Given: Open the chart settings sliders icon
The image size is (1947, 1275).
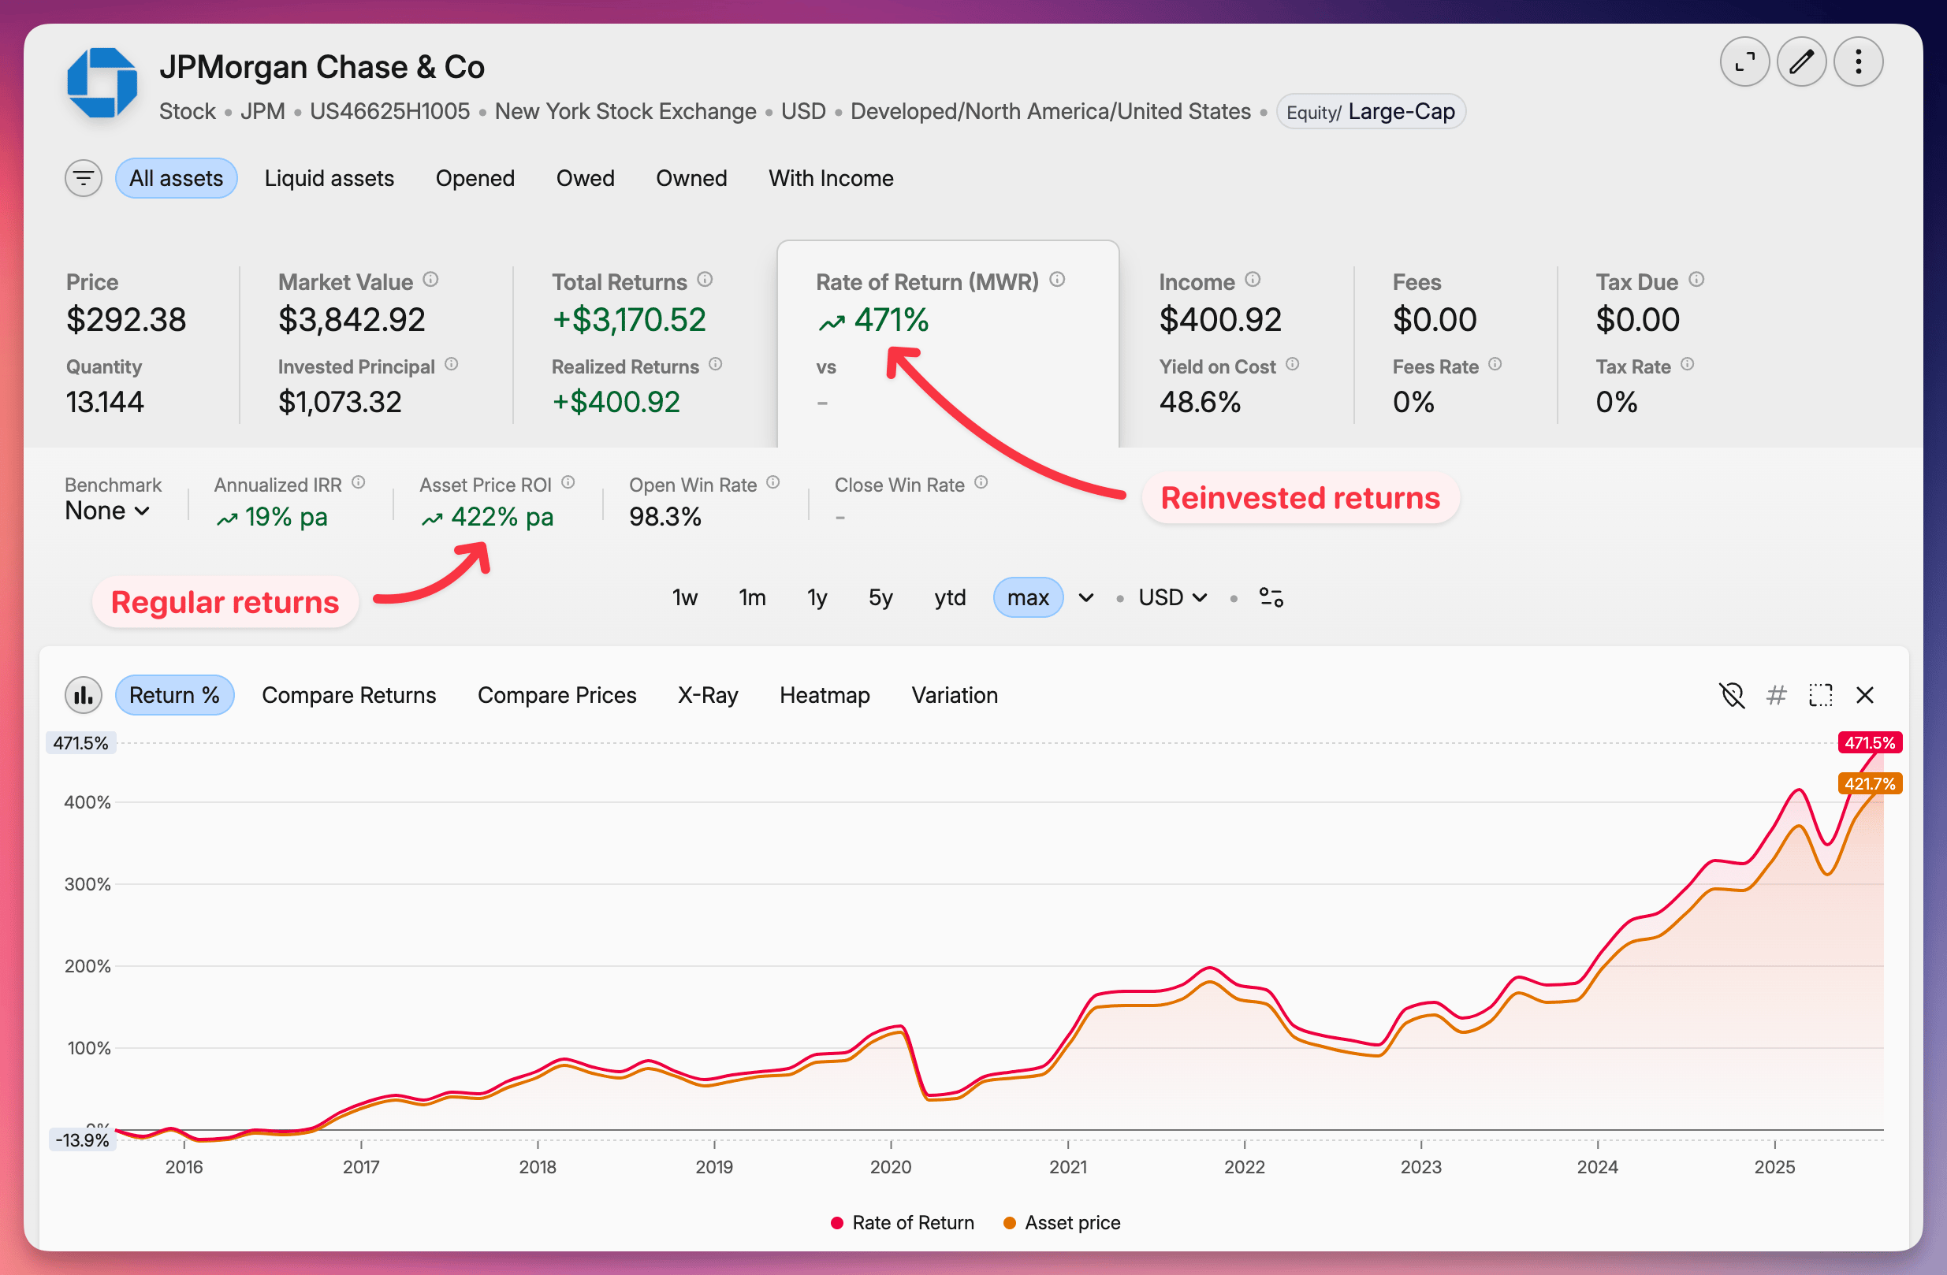Looking at the screenshot, I should [1271, 598].
